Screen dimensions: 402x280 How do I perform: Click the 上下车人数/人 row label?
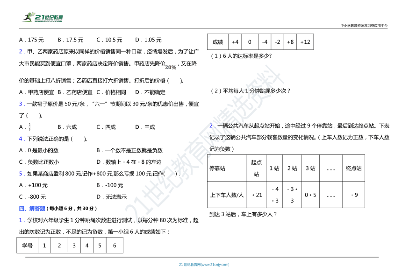(x=227, y=195)
